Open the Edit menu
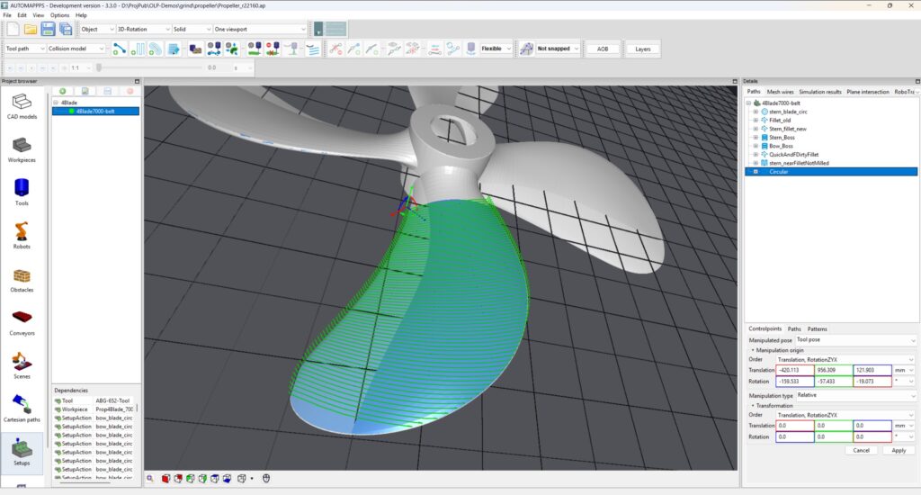 [22, 15]
